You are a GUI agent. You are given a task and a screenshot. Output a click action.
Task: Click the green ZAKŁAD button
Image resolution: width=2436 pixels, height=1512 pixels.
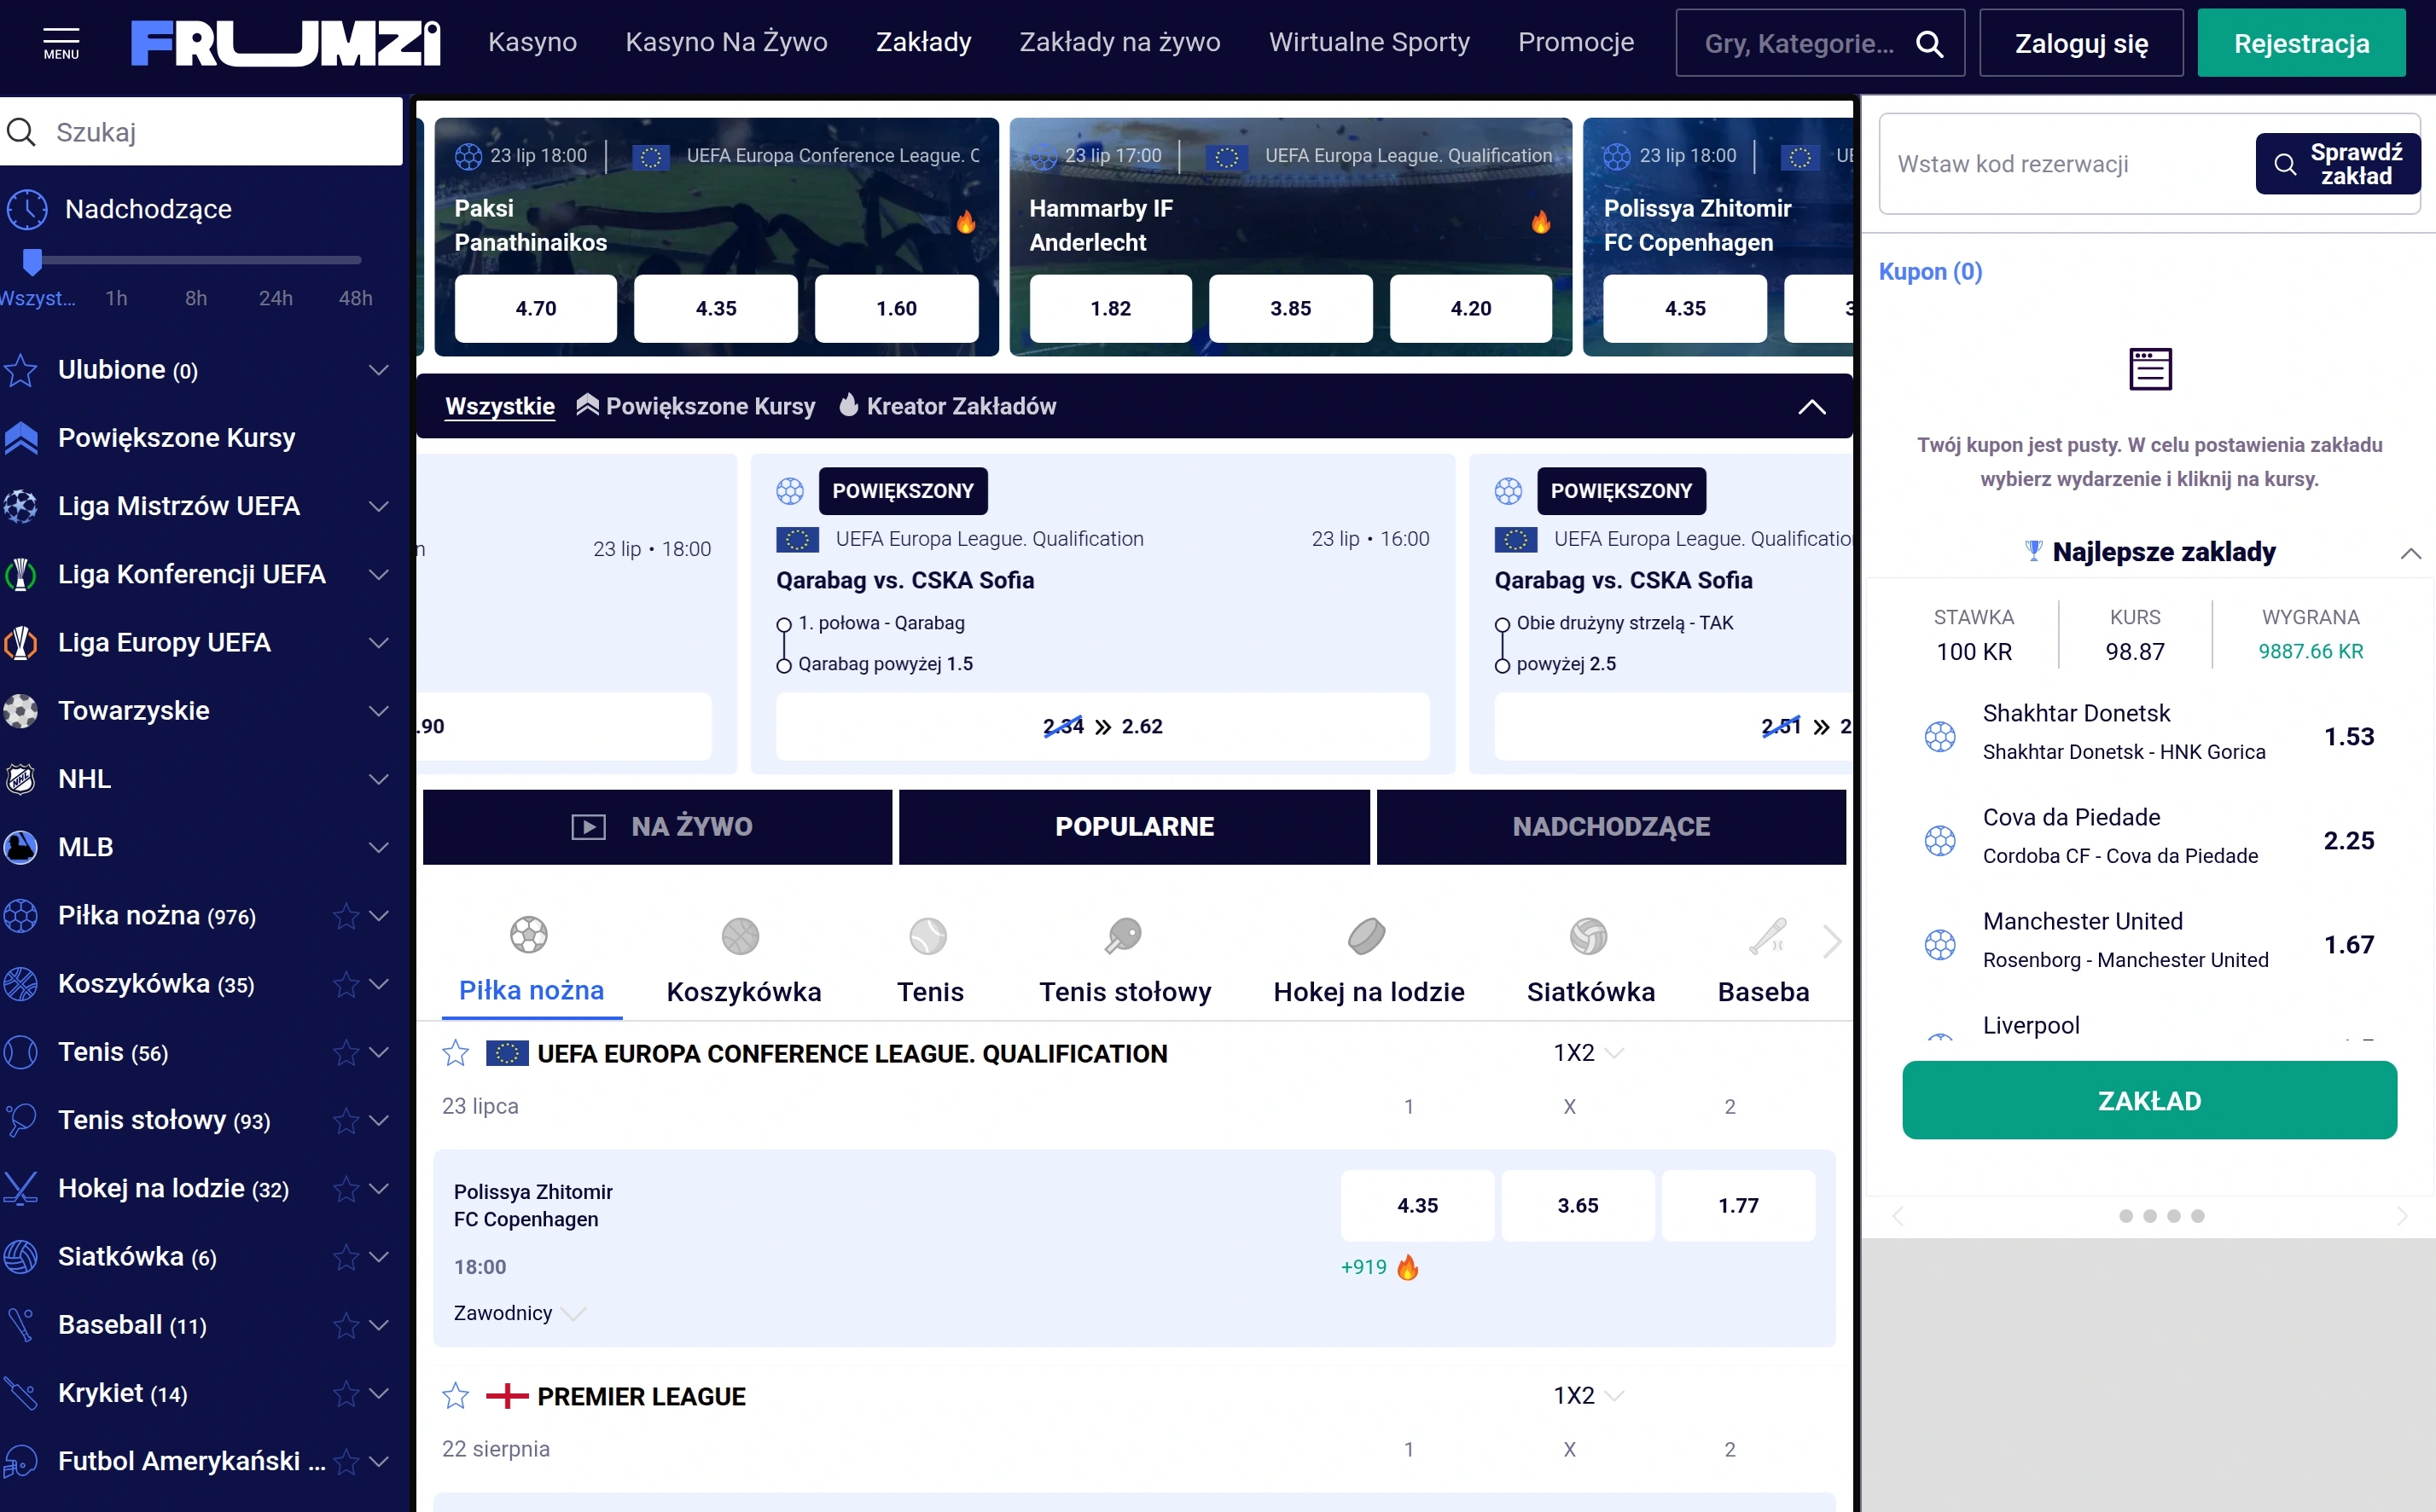point(2150,1100)
